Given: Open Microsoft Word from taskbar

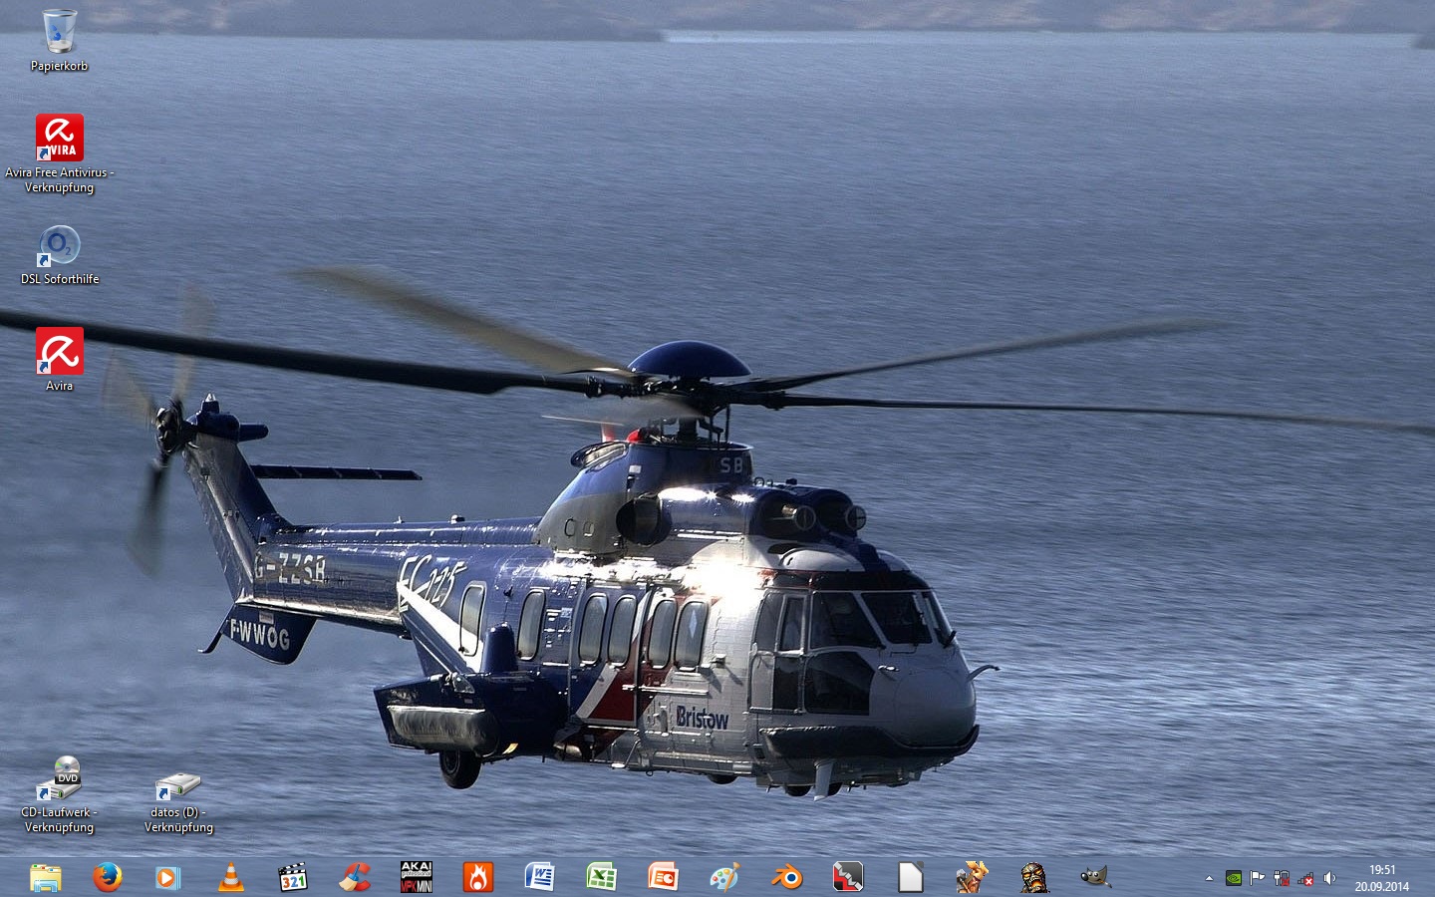Looking at the screenshot, I should (x=539, y=877).
